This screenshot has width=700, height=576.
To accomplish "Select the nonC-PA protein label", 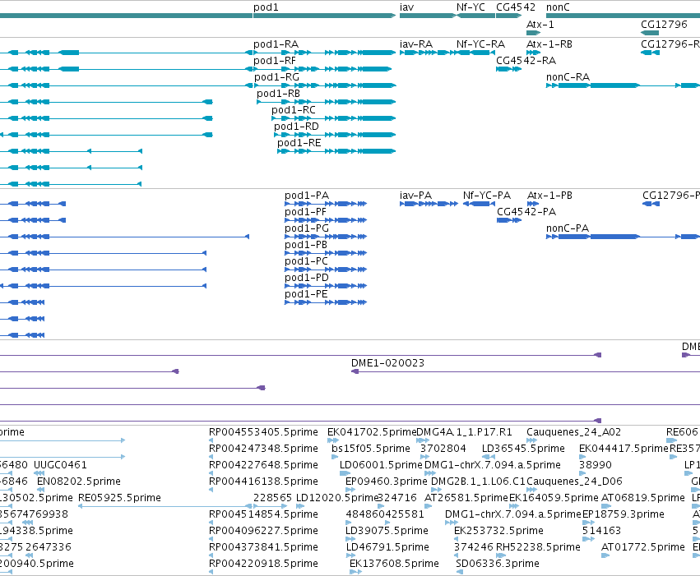I will [x=568, y=228].
